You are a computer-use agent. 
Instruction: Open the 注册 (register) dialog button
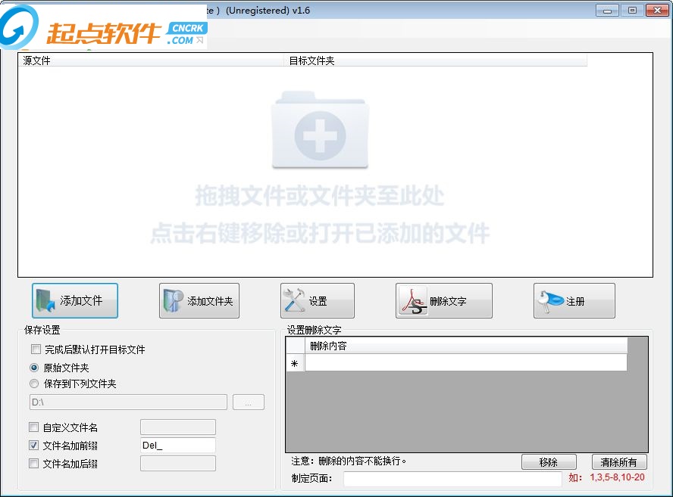point(574,301)
